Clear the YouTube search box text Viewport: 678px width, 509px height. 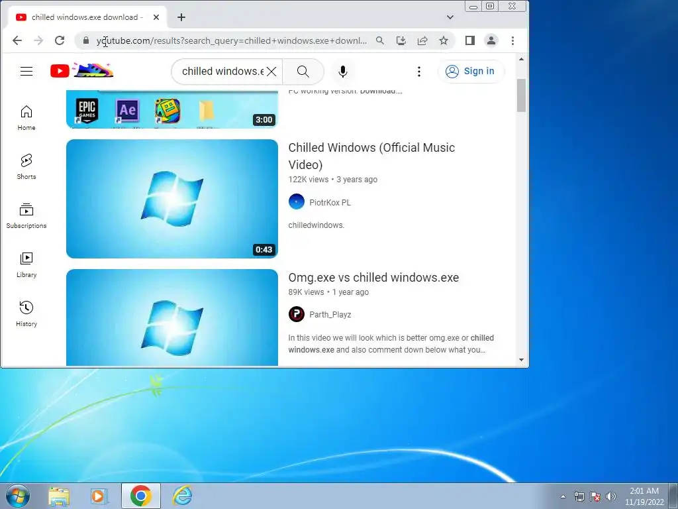(x=271, y=72)
